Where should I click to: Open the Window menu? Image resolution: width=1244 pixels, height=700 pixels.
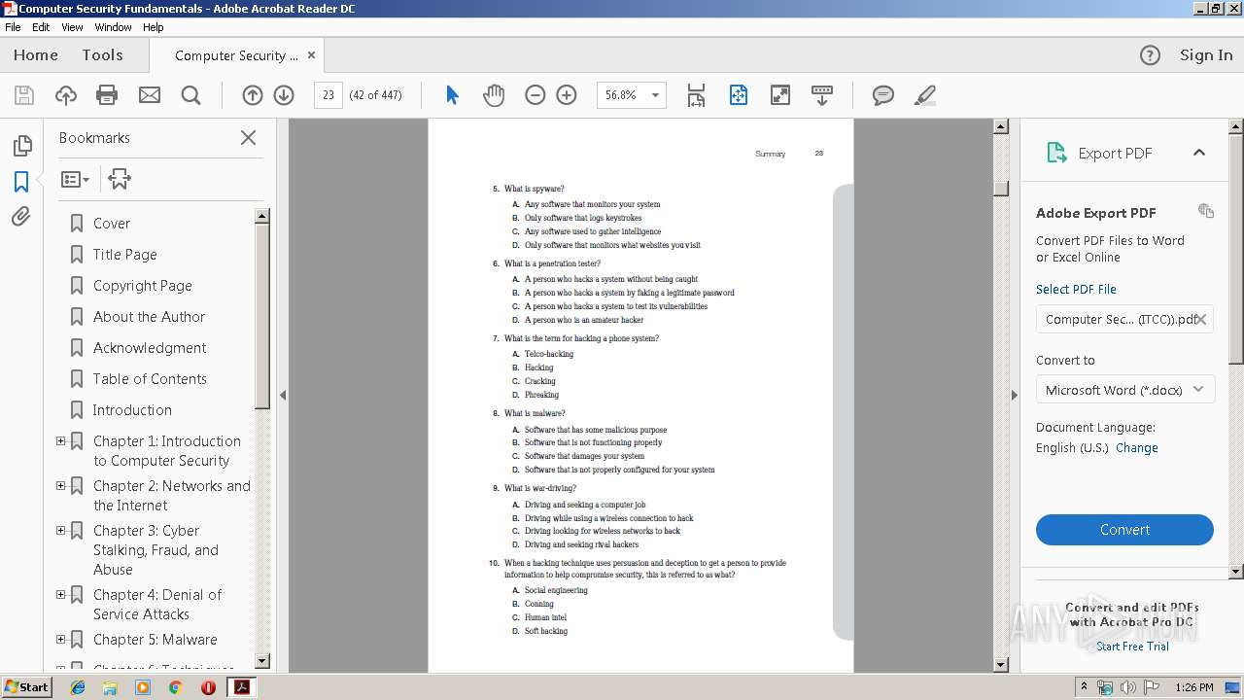(114, 27)
